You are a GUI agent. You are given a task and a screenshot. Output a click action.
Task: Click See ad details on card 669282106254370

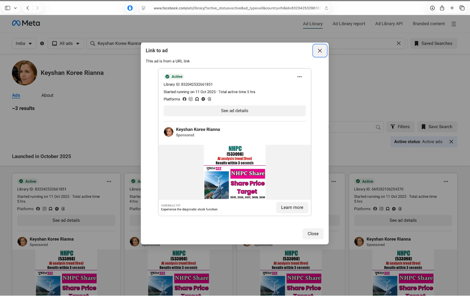[x=403, y=220]
